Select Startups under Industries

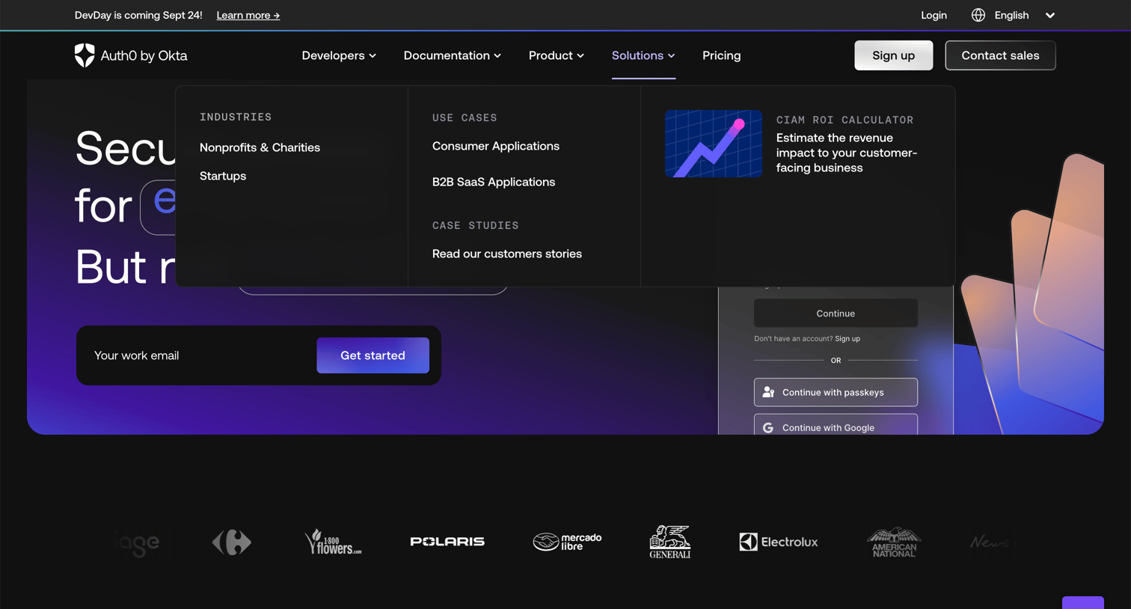[223, 176]
